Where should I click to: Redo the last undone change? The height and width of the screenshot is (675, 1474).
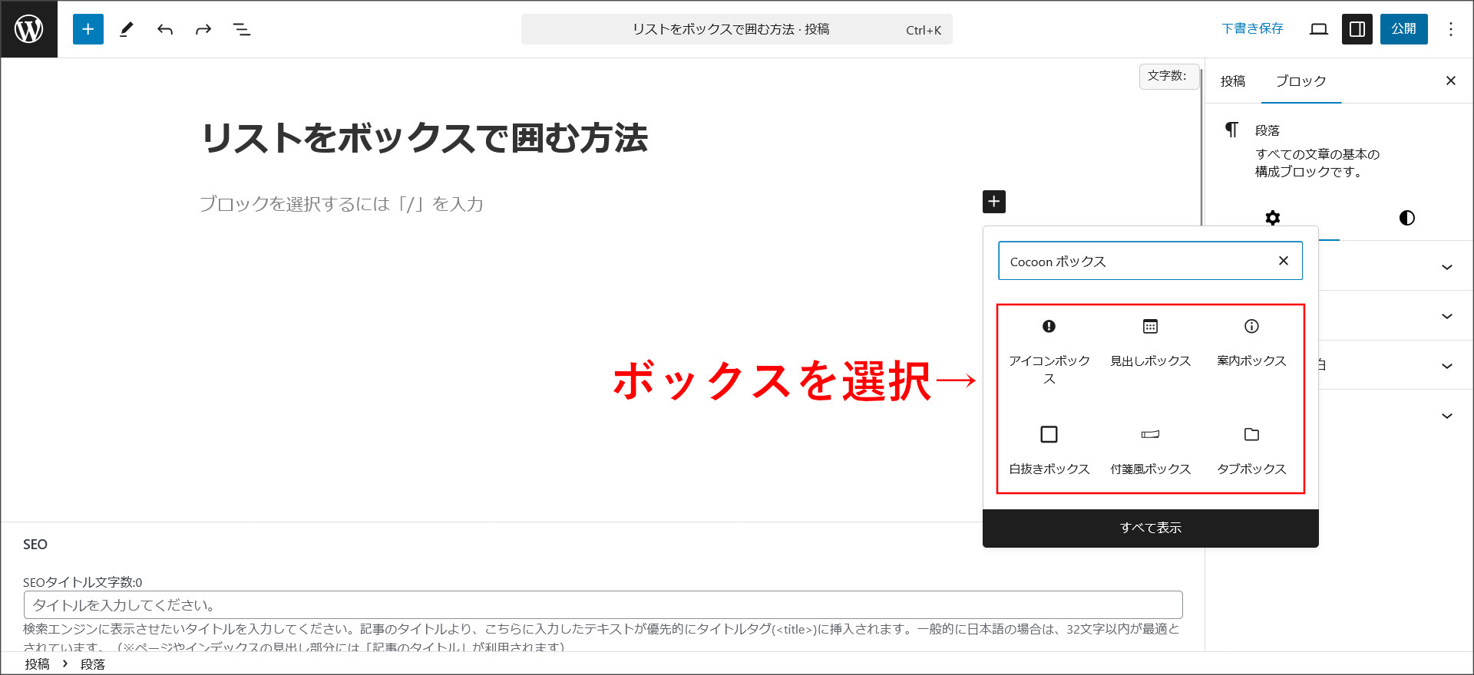[x=203, y=29]
